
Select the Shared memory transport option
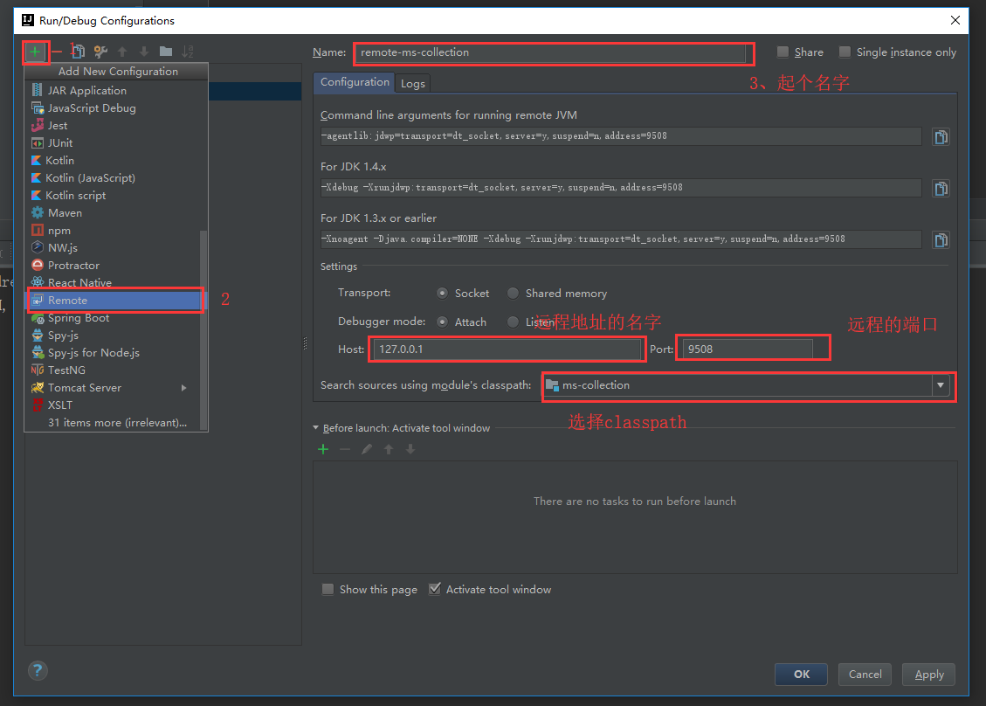point(513,293)
